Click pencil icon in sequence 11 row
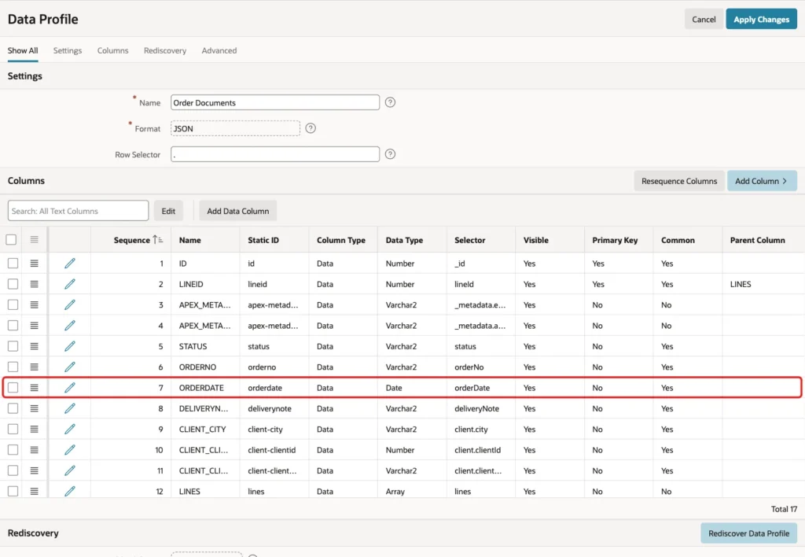 pos(70,470)
